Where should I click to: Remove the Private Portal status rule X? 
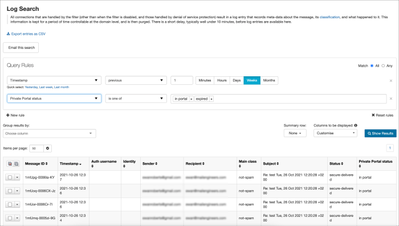(x=391, y=98)
